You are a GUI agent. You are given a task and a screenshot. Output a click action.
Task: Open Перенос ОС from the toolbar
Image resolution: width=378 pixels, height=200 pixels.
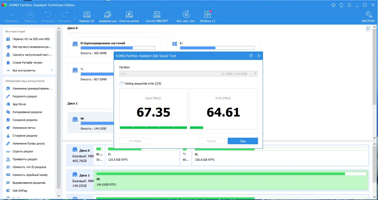tap(87, 17)
